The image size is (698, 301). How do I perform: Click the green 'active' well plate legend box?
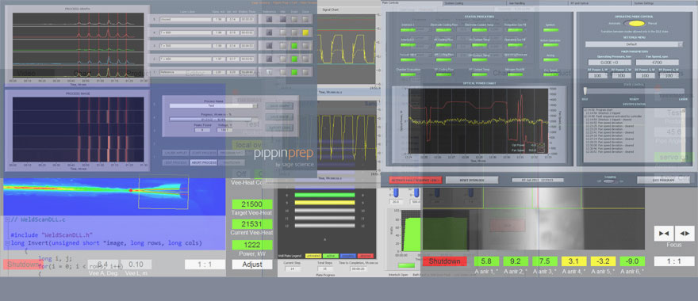point(331,256)
